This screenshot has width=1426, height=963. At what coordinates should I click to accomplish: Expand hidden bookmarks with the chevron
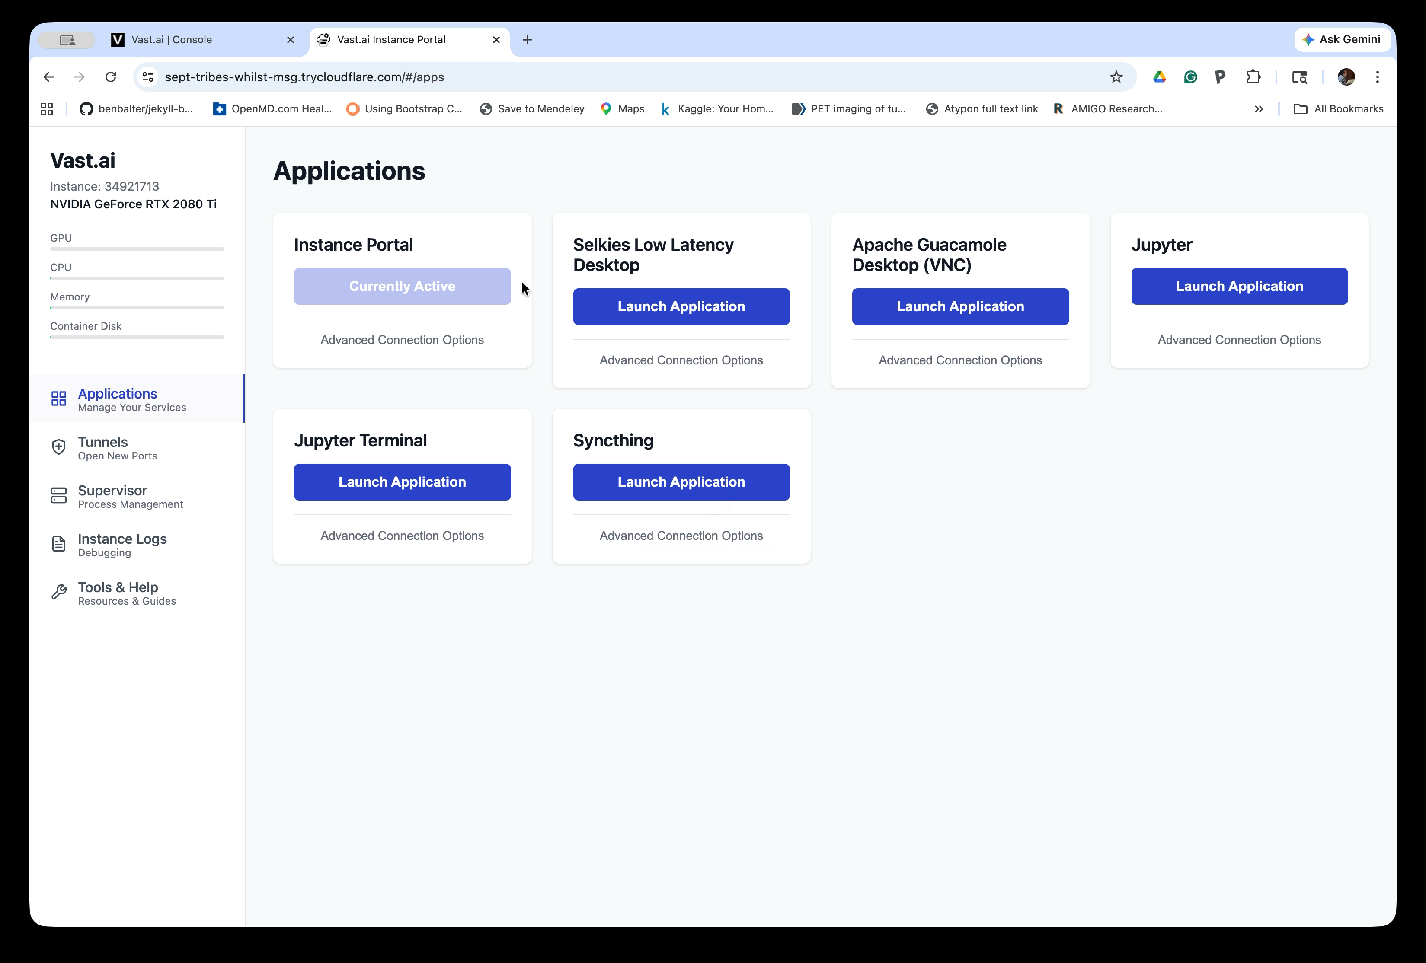pyautogui.click(x=1259, y=108)
